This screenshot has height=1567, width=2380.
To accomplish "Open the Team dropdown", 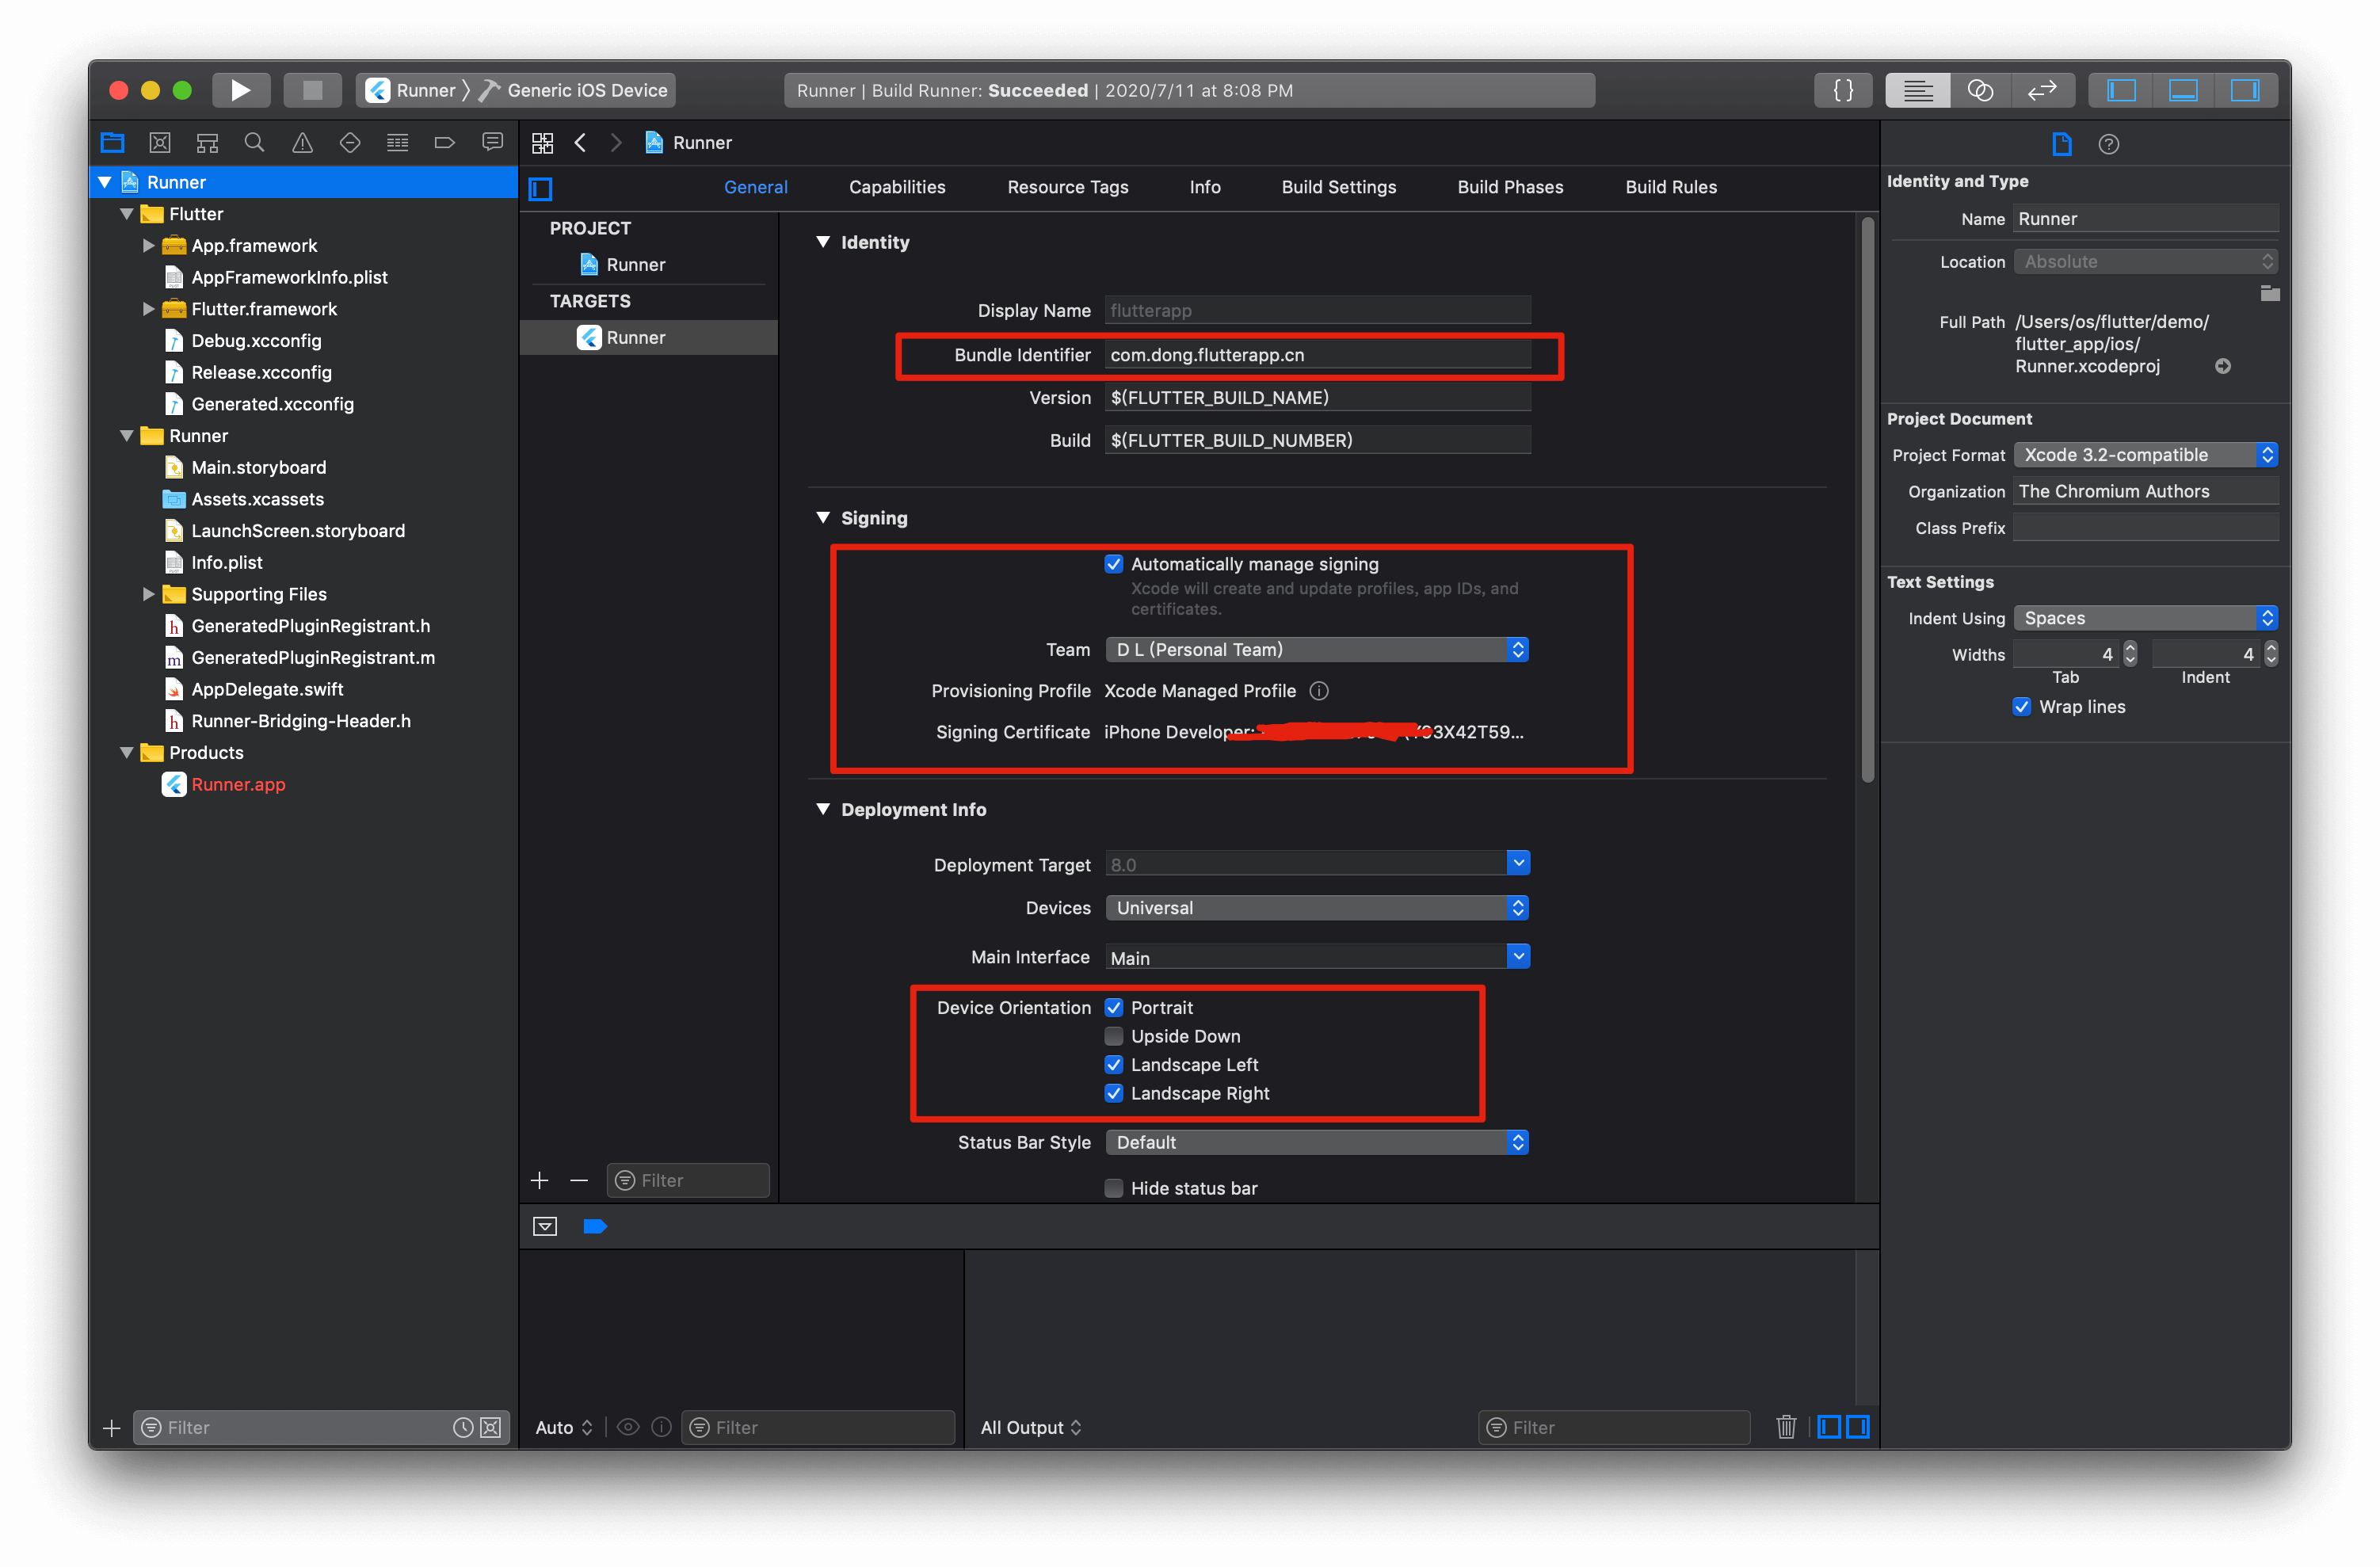I will coord(1316,649).
